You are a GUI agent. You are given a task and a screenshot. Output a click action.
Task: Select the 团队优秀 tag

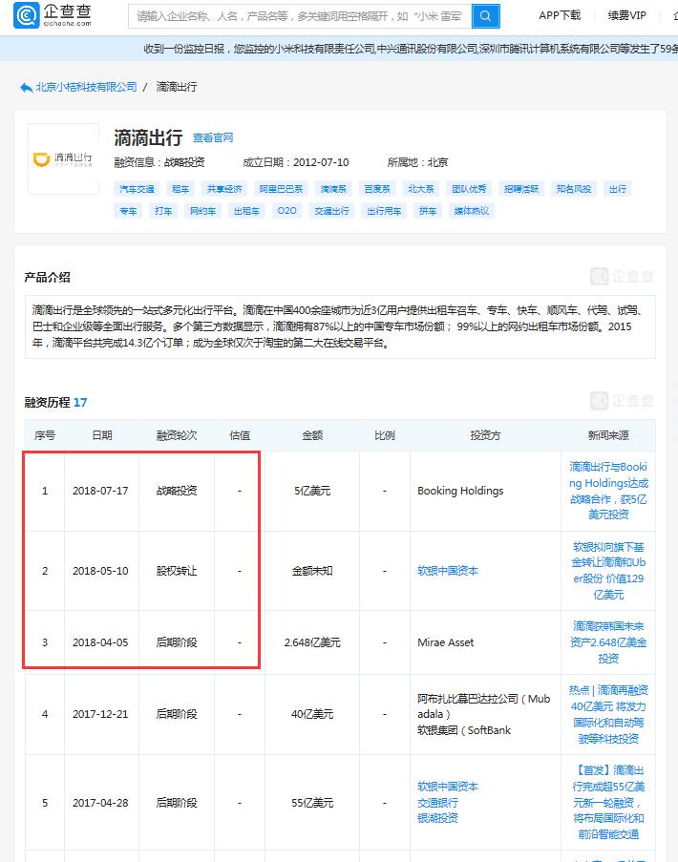click(x=469, y=189)
